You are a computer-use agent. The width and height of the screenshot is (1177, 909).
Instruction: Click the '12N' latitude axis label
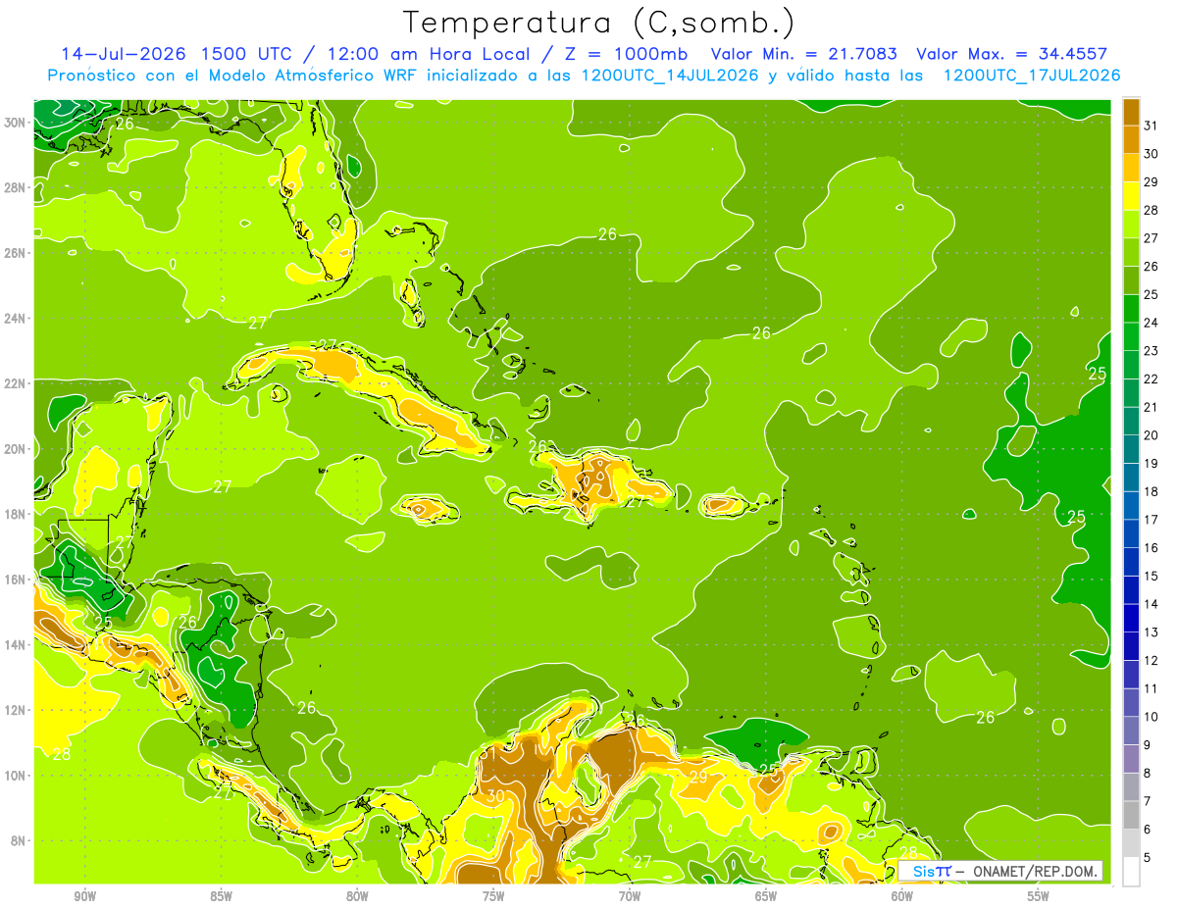(16, 710)
